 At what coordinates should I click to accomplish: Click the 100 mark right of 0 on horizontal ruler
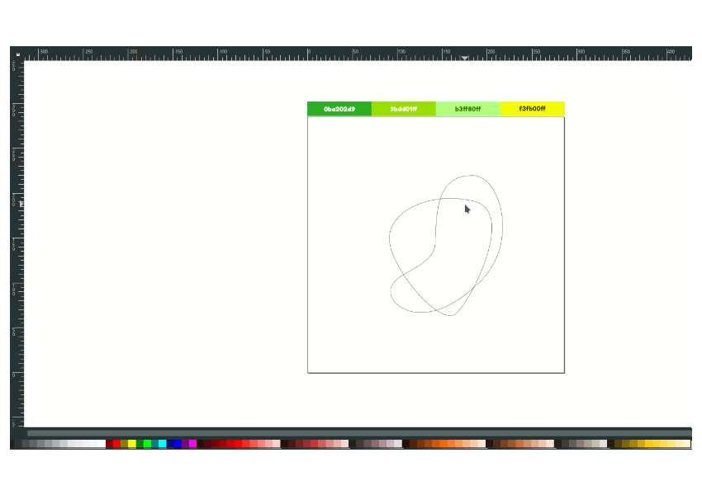401,52
